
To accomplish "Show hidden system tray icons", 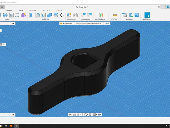I will click(166, 126).
